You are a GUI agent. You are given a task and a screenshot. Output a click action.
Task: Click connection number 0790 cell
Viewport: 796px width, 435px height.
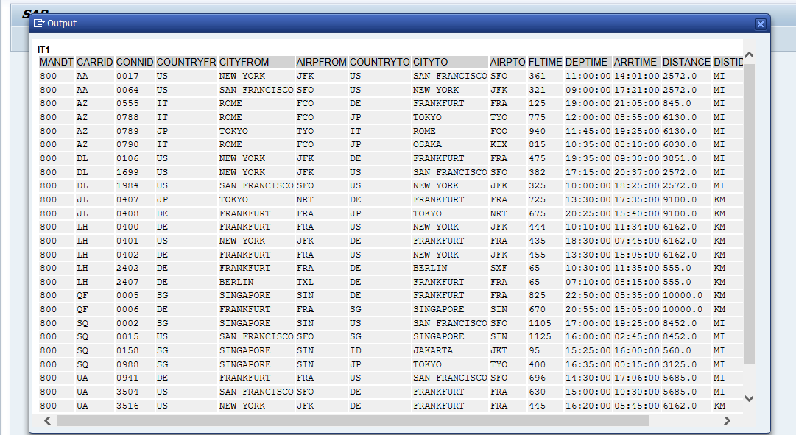(135, 145)
